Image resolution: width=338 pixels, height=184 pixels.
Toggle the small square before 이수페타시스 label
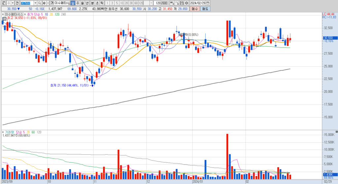pos(3,15)
